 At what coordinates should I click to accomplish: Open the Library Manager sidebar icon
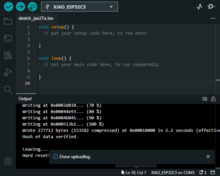tap(8, 55)
